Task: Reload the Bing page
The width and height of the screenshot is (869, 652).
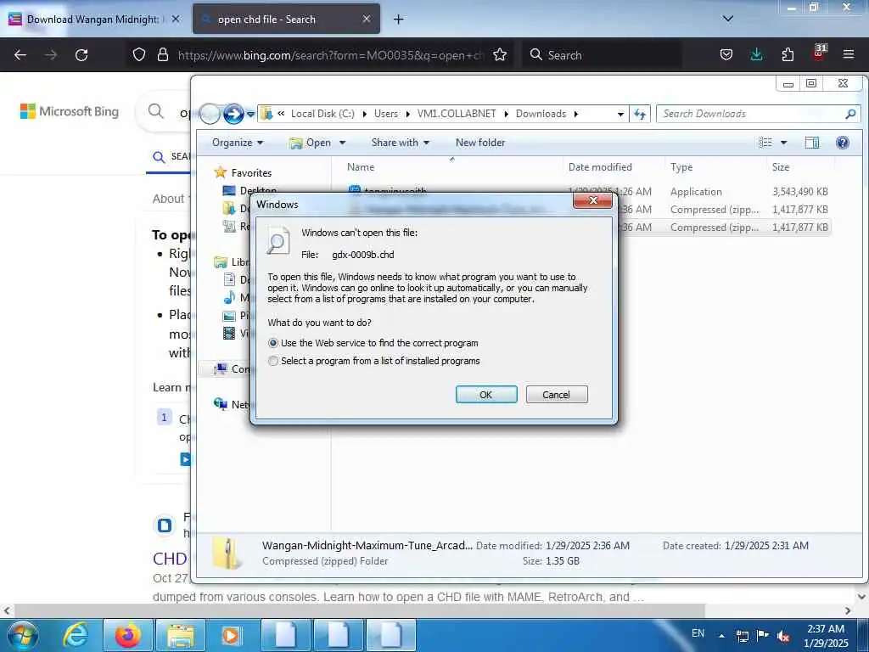Action: coord(81,55)
